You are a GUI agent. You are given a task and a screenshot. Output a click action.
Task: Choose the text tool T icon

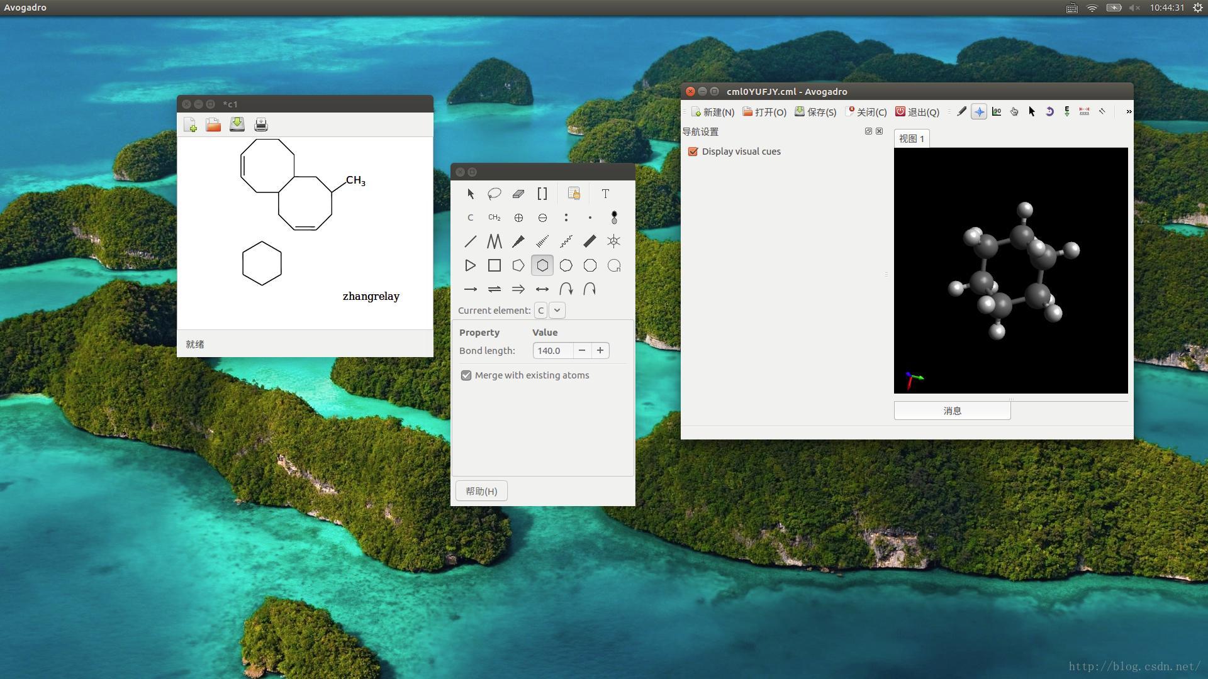[x=605, y=194]
